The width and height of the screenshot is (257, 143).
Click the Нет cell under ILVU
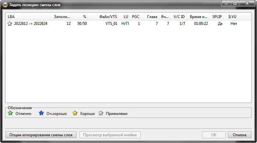(234, 24)
